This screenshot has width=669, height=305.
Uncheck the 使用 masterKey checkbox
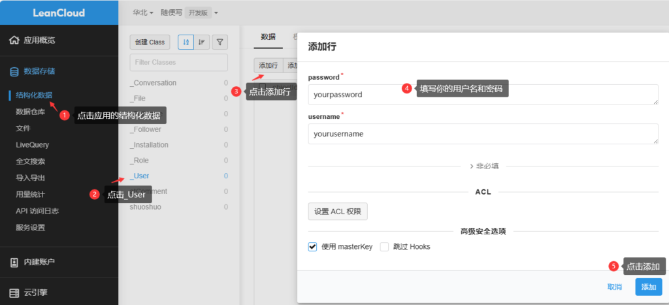(312, 247)
